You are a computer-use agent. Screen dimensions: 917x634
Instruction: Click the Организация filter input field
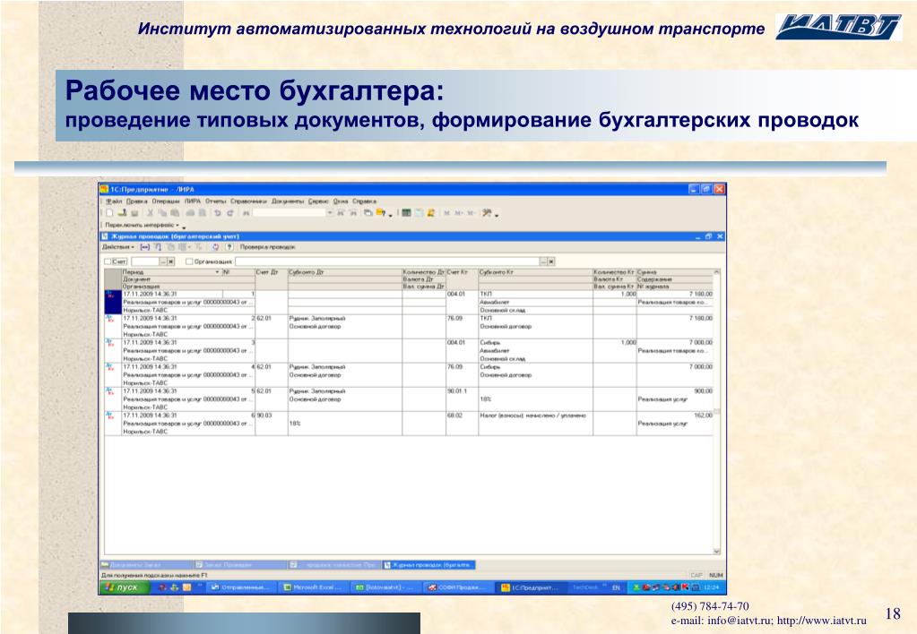(387, 261)
